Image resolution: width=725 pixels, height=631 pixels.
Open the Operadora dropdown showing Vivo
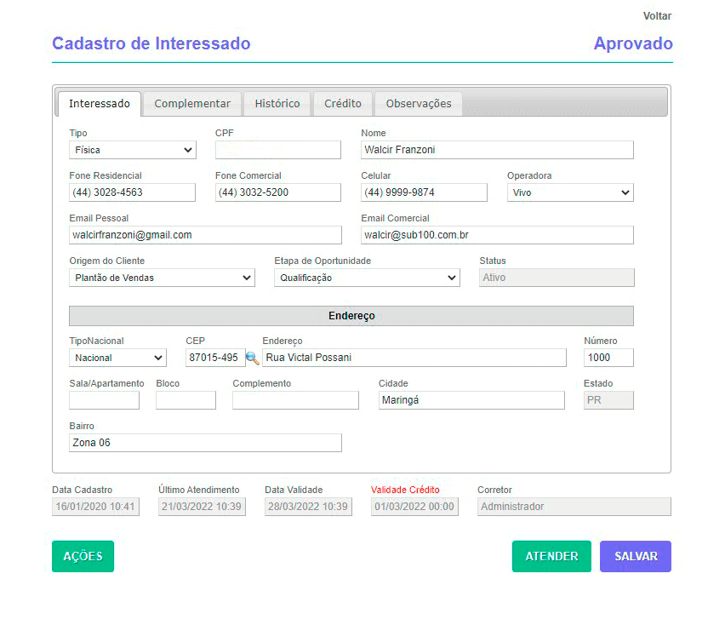[x=570, y=192]
